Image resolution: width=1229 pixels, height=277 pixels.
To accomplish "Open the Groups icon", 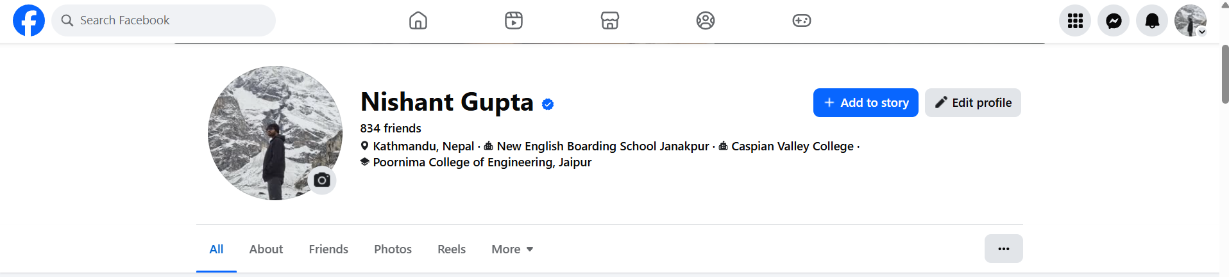I will click(706, 20).
